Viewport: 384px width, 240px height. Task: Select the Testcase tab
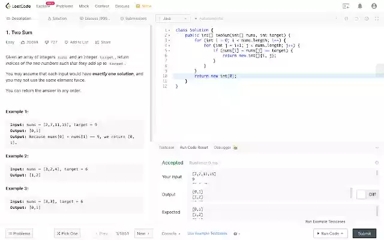click(167, 148)
